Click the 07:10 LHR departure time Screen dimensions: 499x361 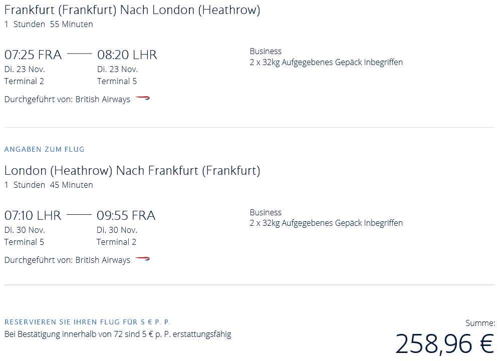(x=33, y=216)
